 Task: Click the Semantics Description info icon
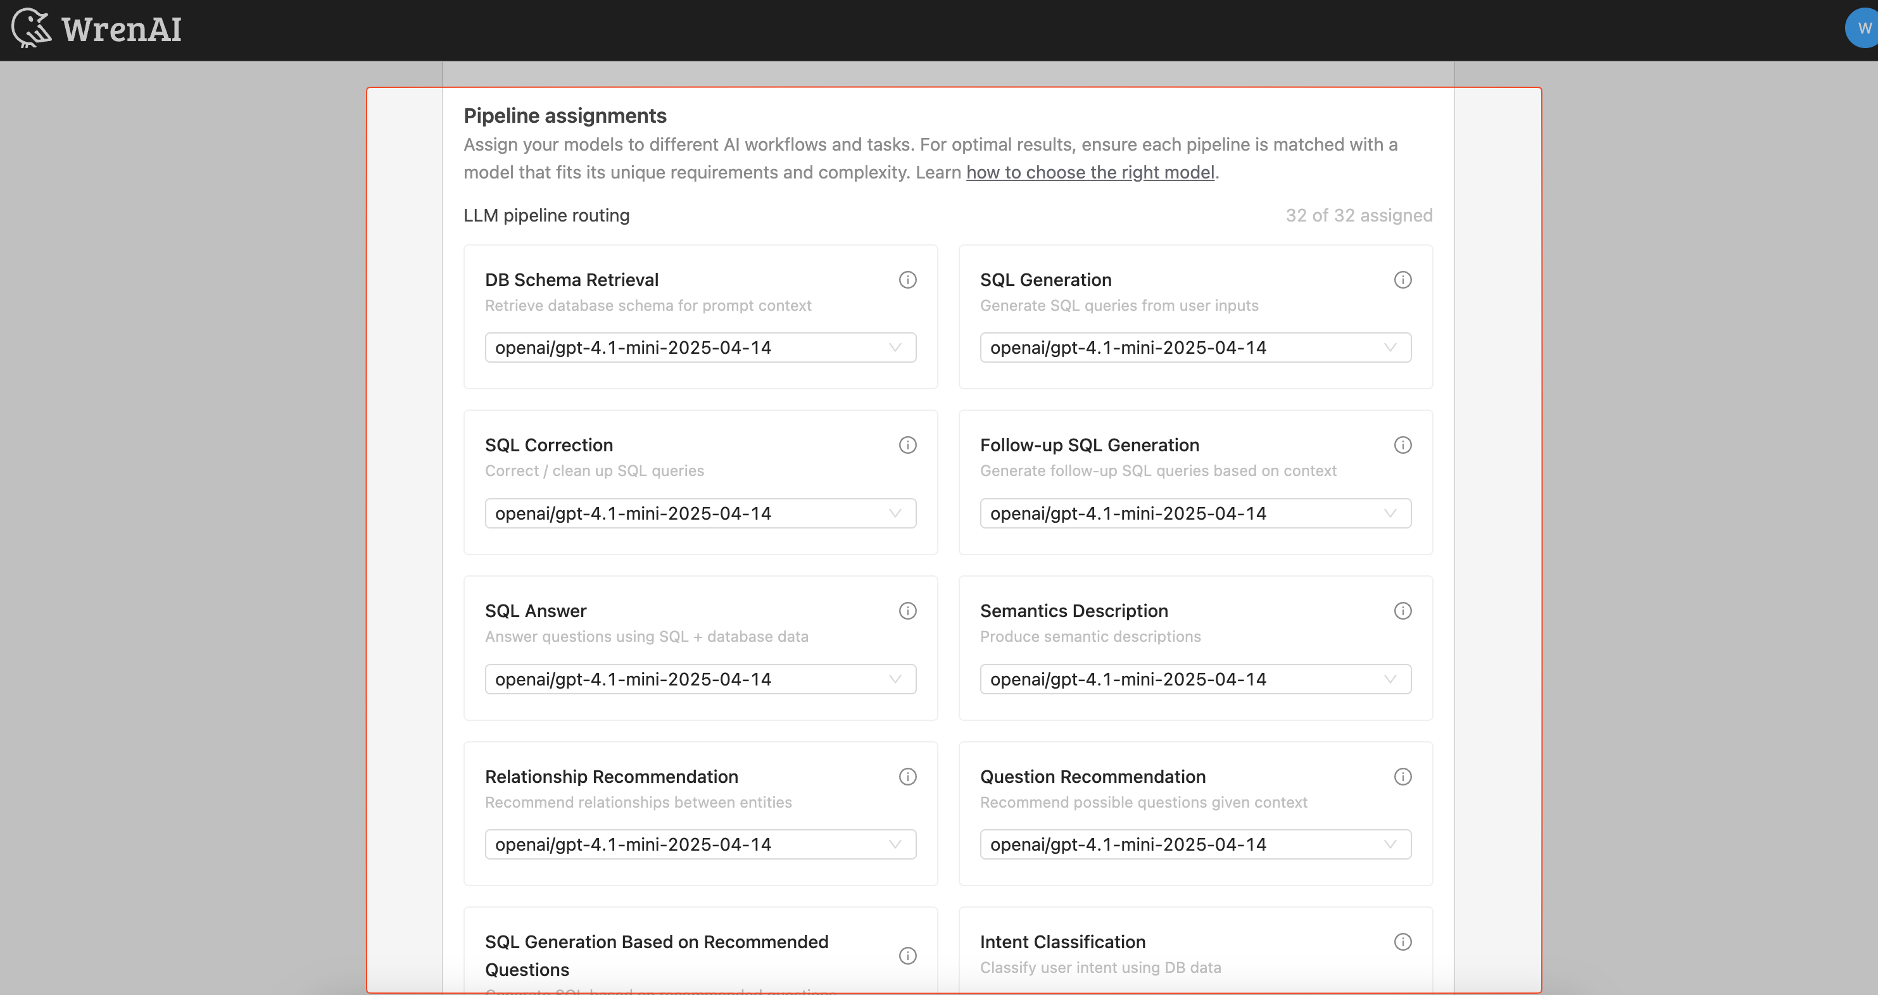[1402, 611]
